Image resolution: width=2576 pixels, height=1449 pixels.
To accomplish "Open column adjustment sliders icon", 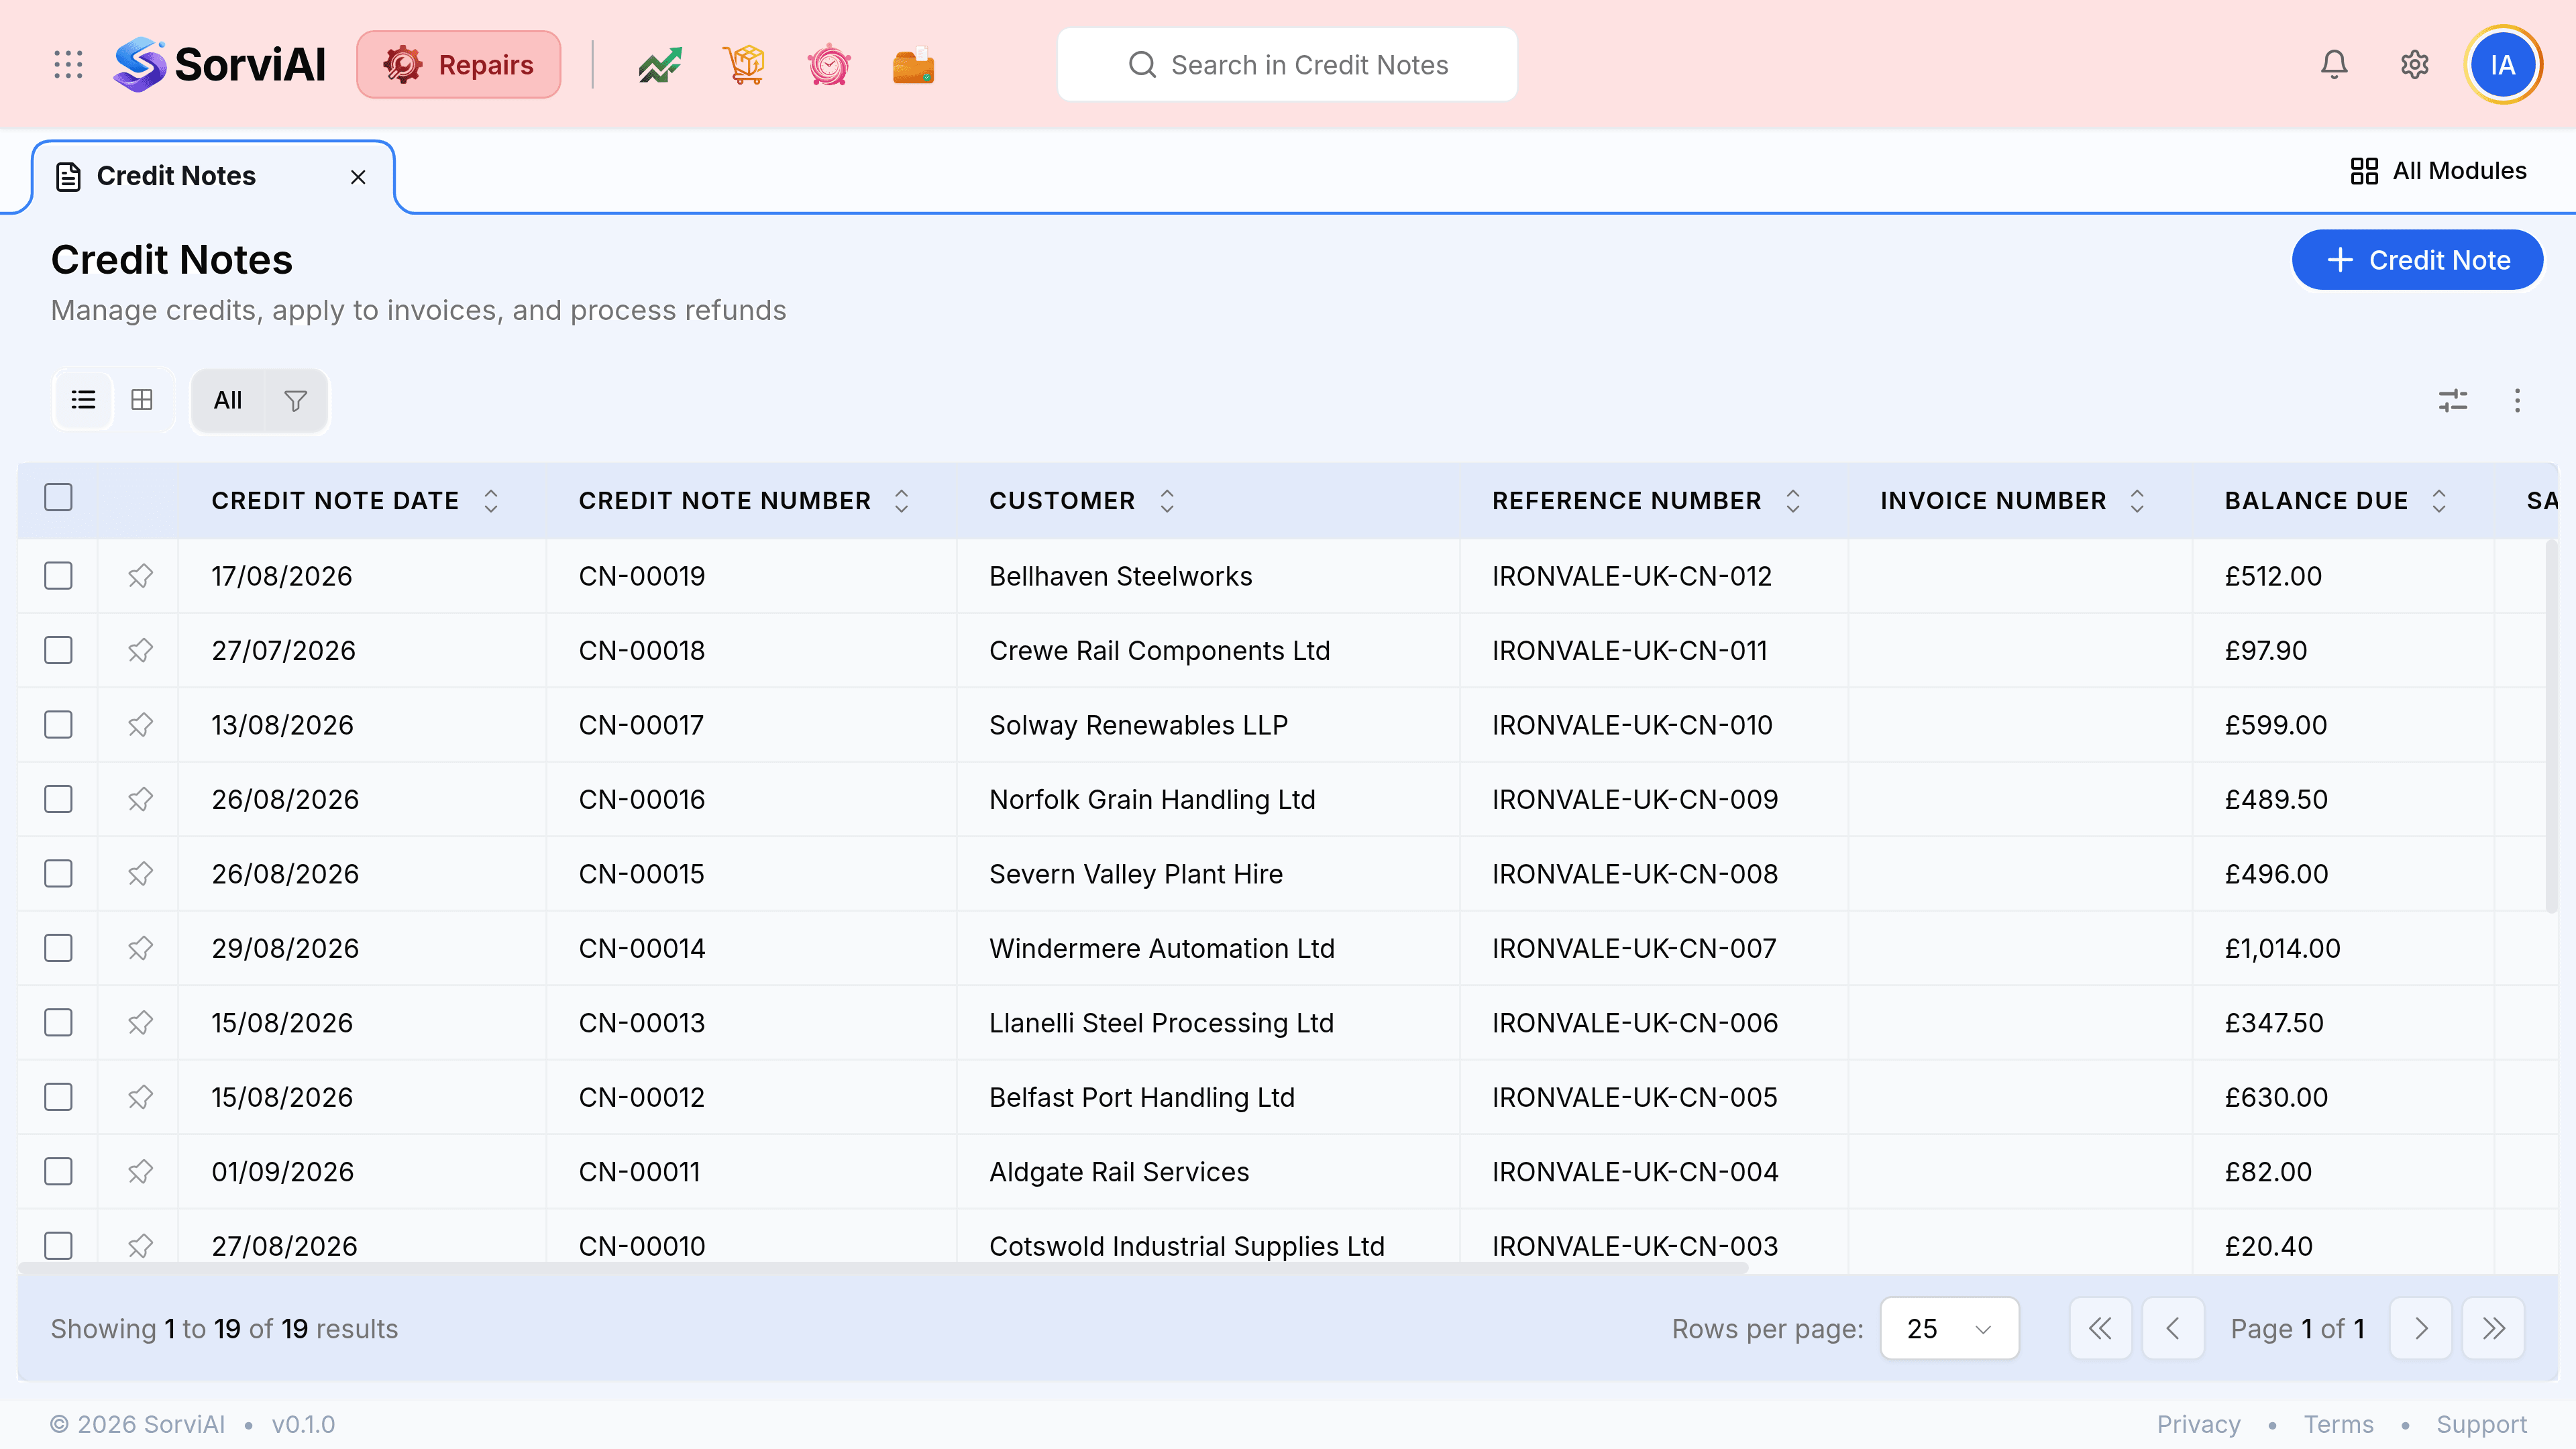I will click(2453, 401).
